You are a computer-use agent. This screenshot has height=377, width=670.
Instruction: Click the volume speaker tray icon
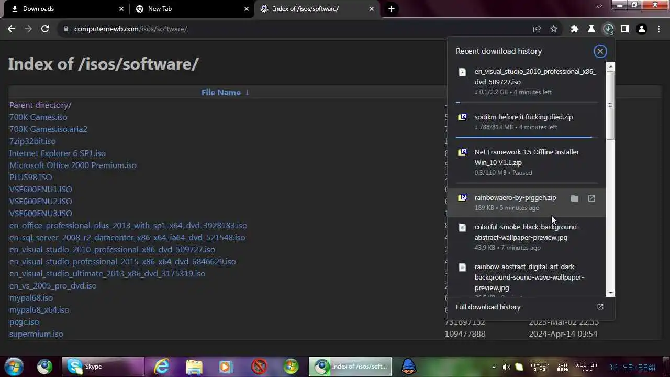506,367
